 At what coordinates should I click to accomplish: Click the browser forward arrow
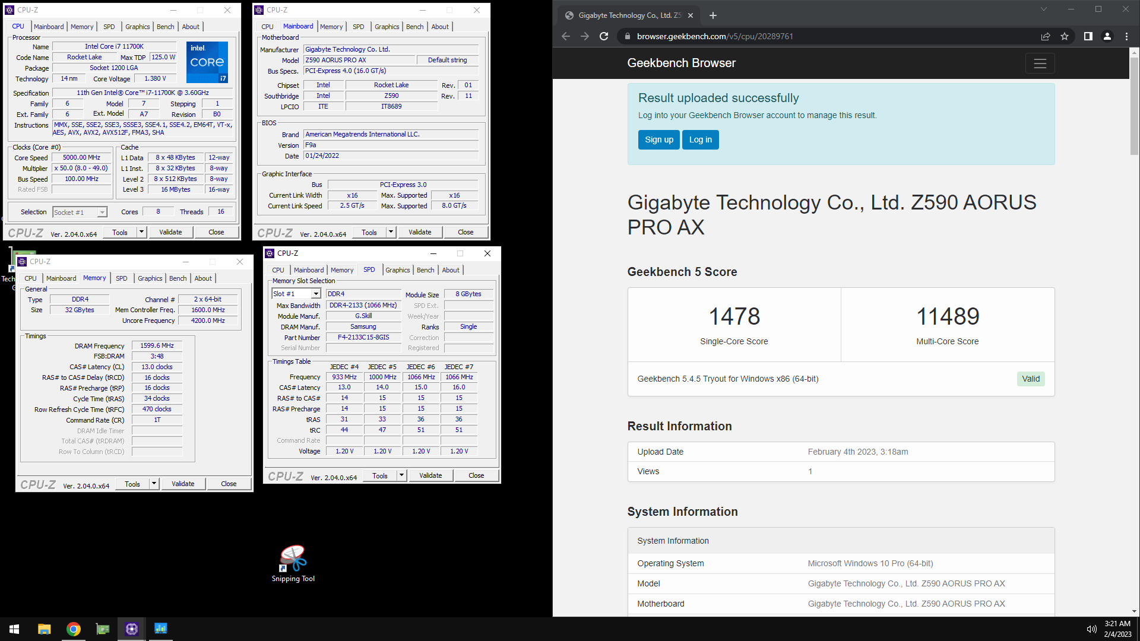(x=585, y=36)
